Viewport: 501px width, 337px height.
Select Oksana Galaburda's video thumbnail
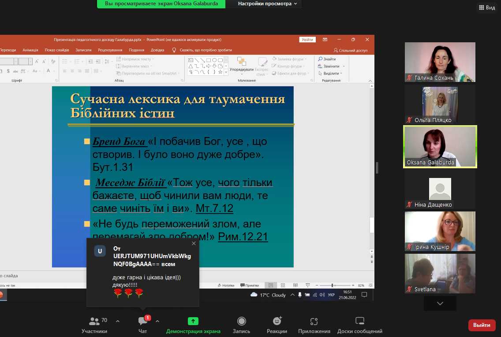pyautogui.click(x=440, y=146)
